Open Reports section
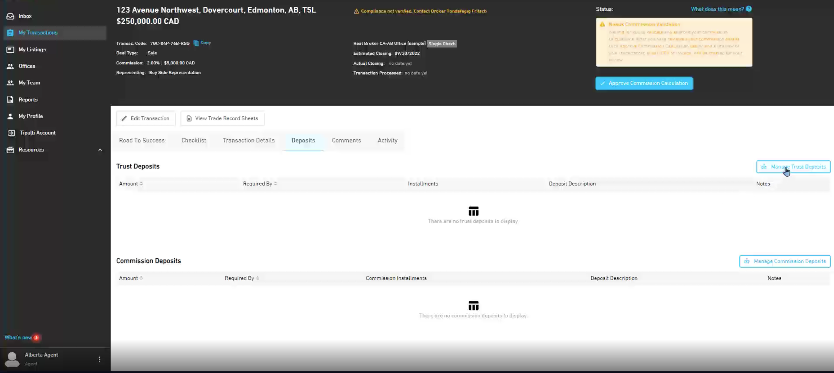The image size is (834, 373). [28, 100]
